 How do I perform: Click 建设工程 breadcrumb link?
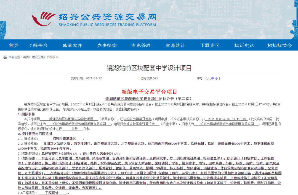coord(38,57)
